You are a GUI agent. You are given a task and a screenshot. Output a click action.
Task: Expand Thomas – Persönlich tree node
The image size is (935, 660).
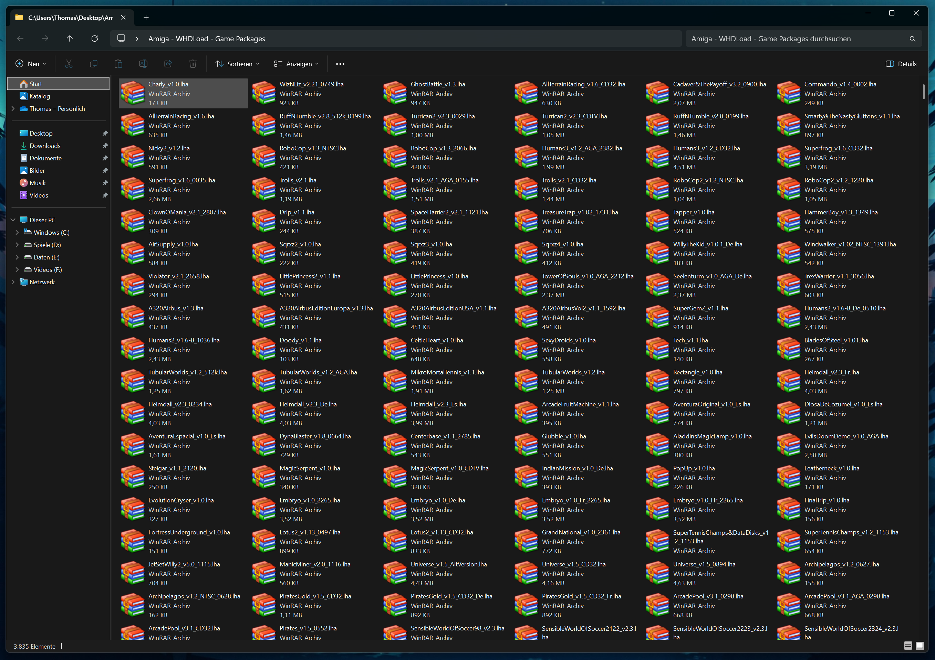(x=13, y=109)
